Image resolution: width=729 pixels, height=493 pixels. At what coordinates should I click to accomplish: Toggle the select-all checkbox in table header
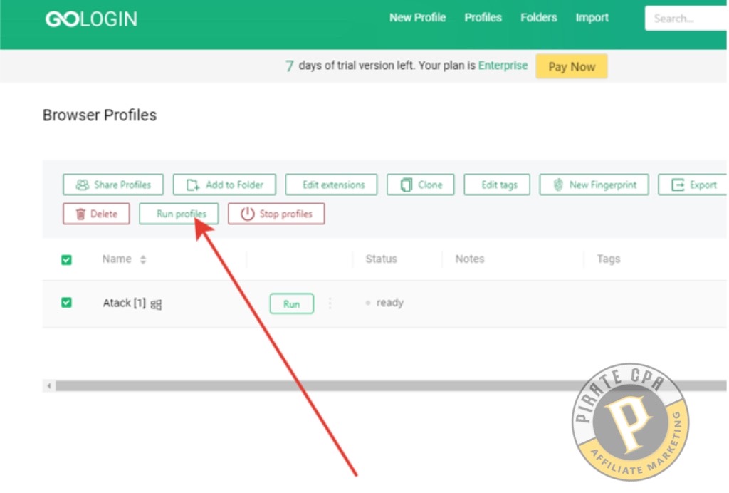66,259
